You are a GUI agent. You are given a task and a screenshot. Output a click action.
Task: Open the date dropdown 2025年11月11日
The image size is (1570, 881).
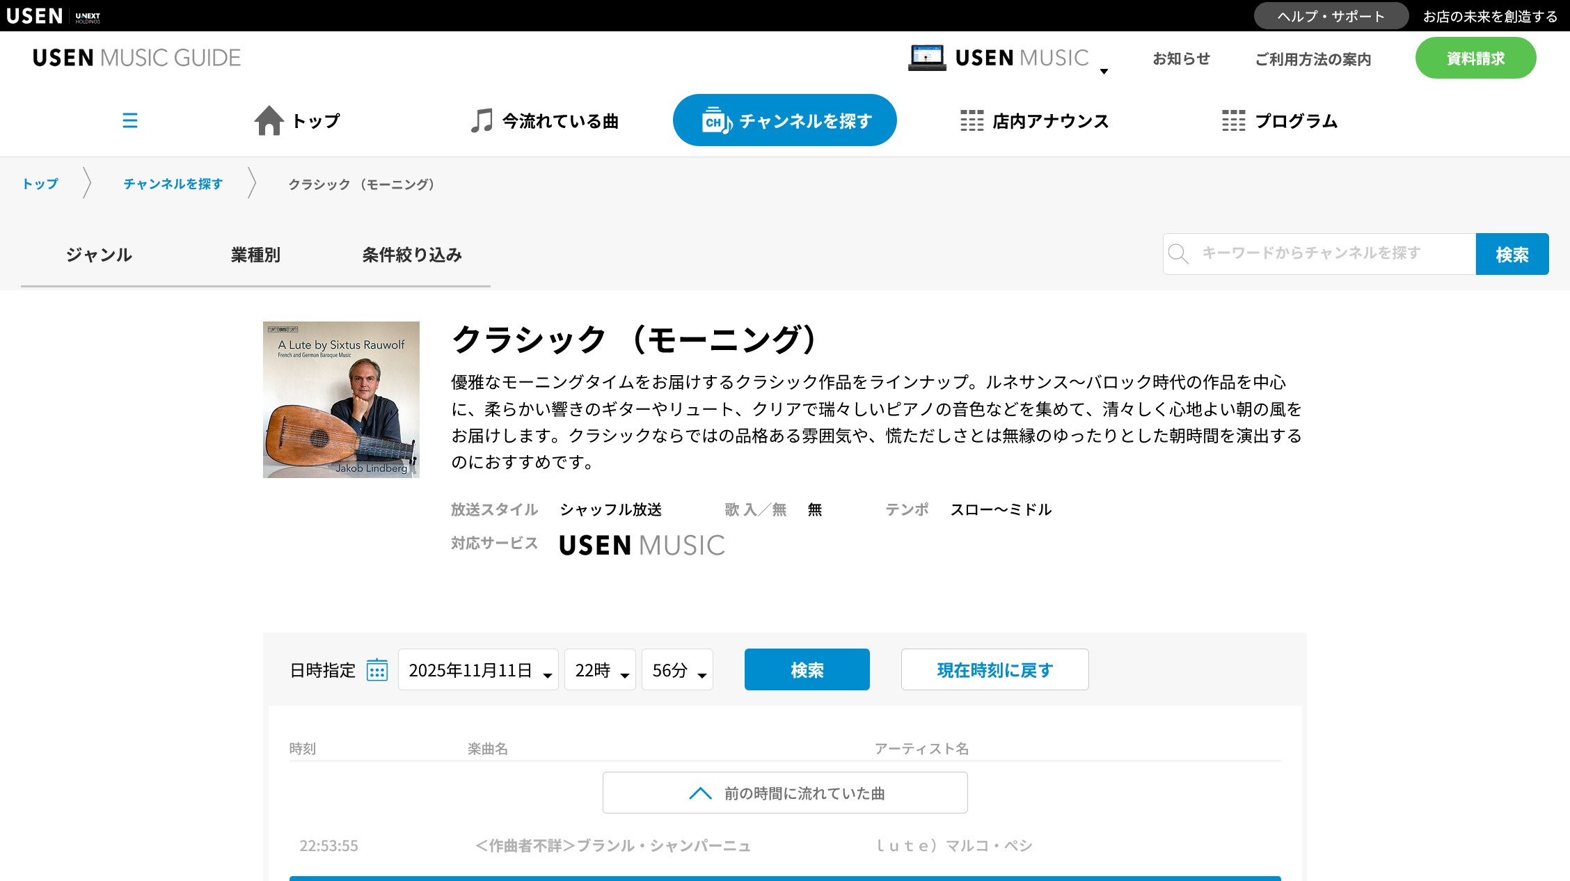[x=478, y=670]
